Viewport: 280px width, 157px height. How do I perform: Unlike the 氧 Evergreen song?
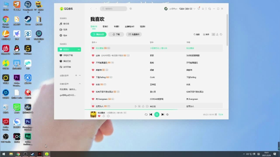point(93,99)
